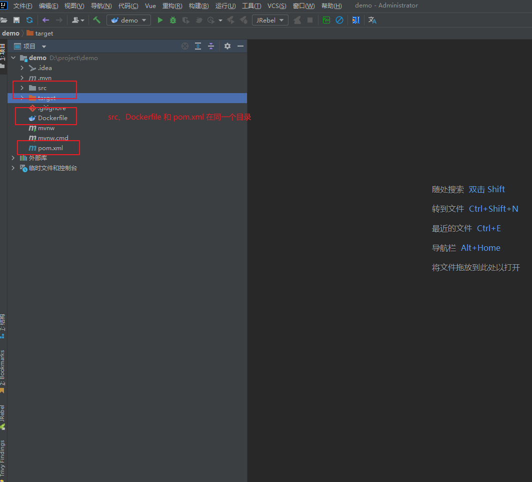
Task: Start debugging with the bug icon
Action: tap(173, 20)
